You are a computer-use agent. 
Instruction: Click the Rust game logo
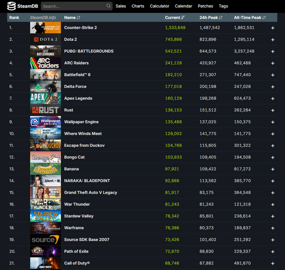[45, 110]
